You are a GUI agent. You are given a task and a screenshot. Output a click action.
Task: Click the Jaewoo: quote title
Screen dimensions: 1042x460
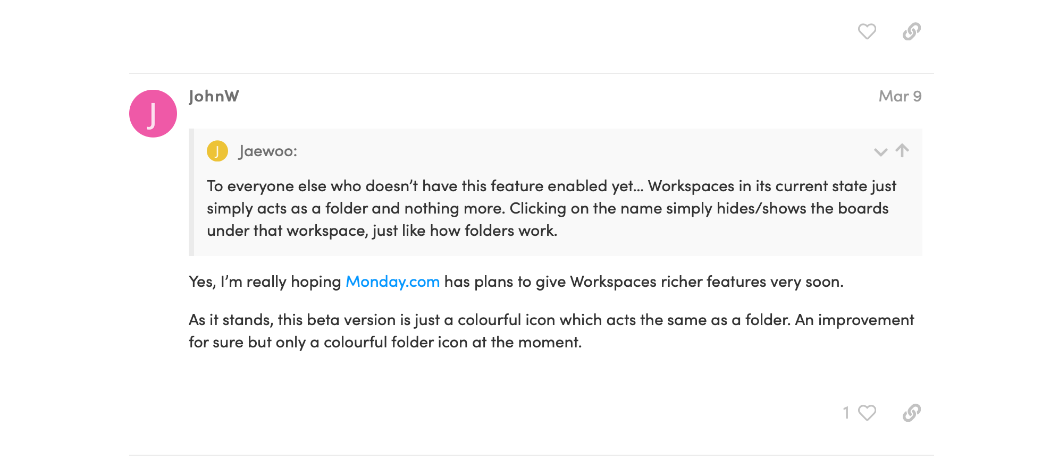(x=268, y=151)
